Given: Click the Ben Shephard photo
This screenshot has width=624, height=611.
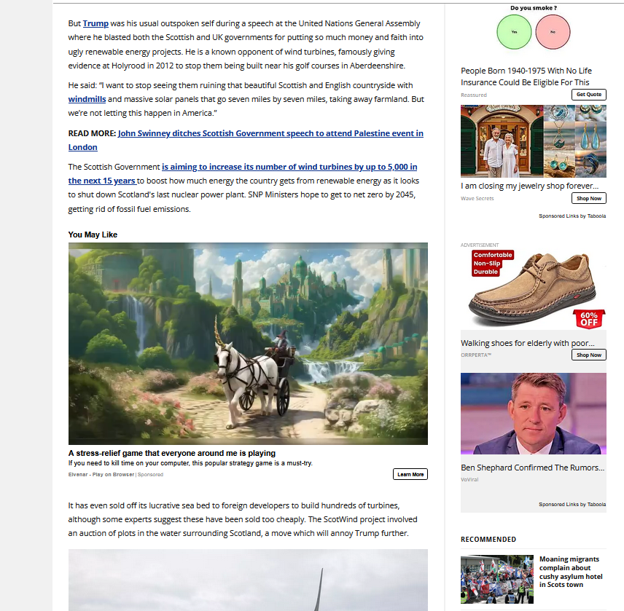Looking at the screenshot, I should pyautogui.click(x=533, y=414).
